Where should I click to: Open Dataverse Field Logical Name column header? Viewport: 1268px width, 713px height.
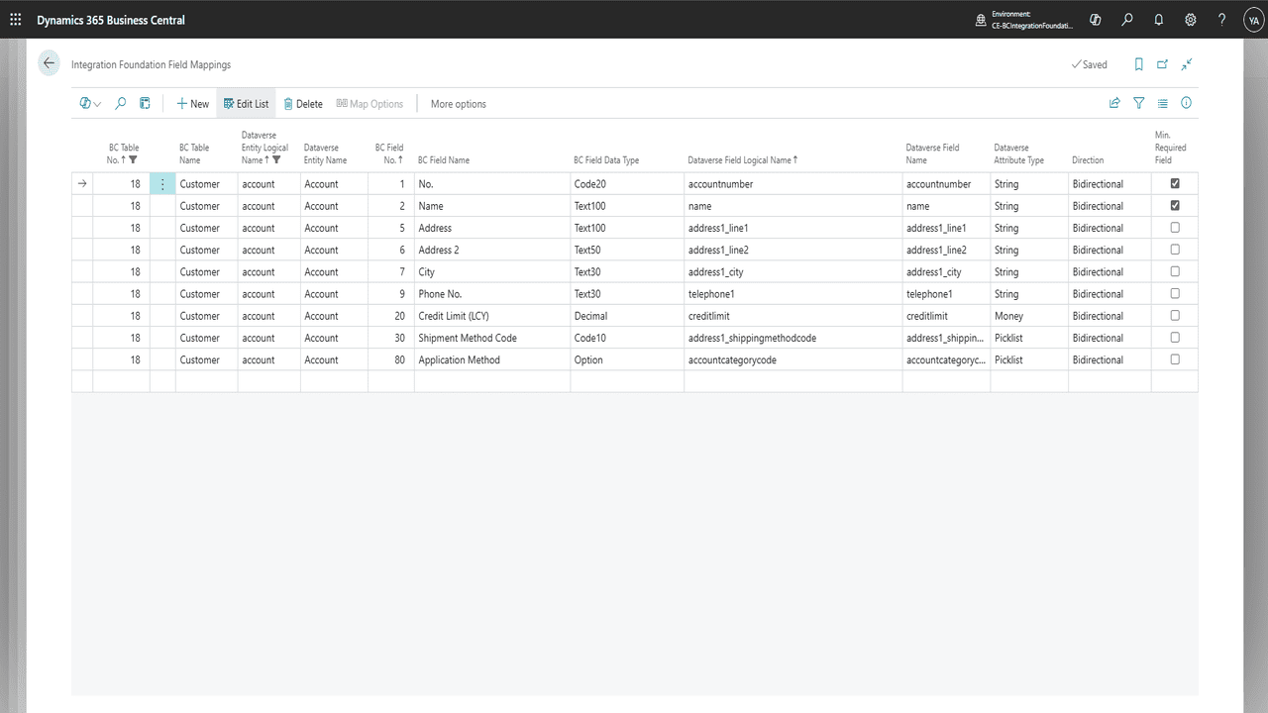tap(743, 159)
